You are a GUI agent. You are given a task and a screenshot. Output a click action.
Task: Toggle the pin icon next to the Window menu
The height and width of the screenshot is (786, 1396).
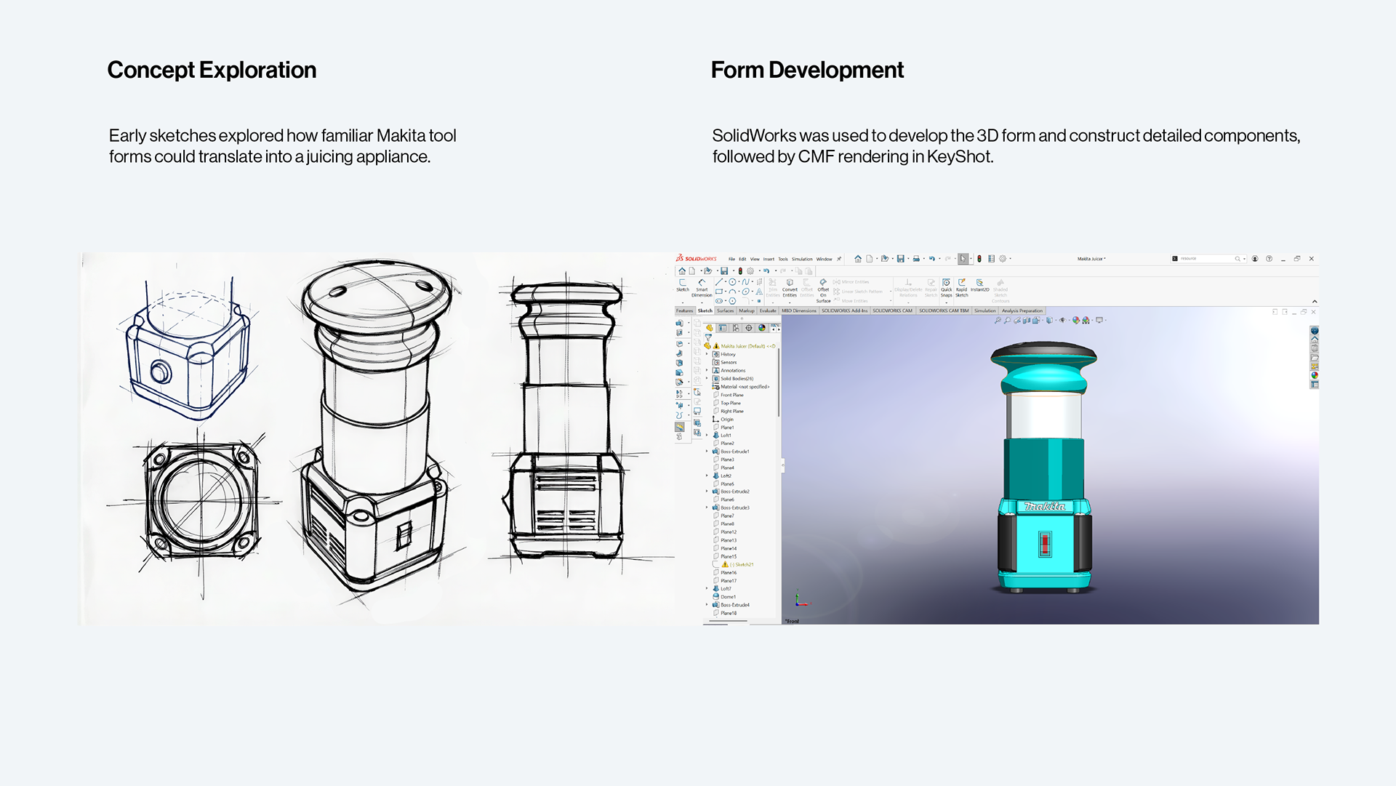click(839, 259)
